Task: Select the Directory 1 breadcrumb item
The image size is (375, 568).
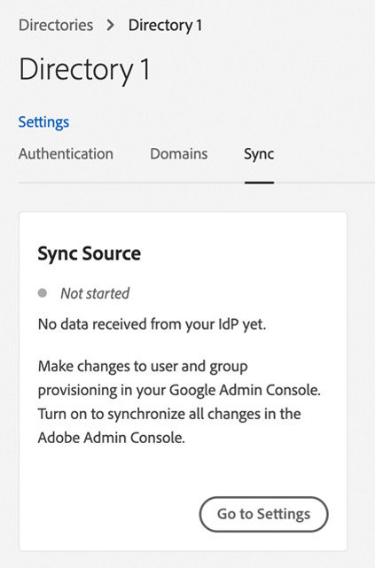Action: pyautogui.click(x=165, y=26)
